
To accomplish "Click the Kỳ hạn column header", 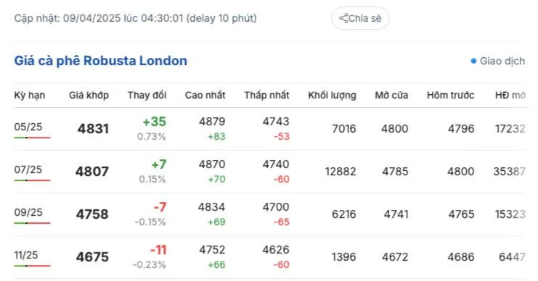I will click(x=30, y=95).
